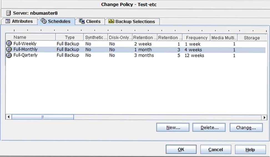Cancel the policy changes

[x=216, y=150]
